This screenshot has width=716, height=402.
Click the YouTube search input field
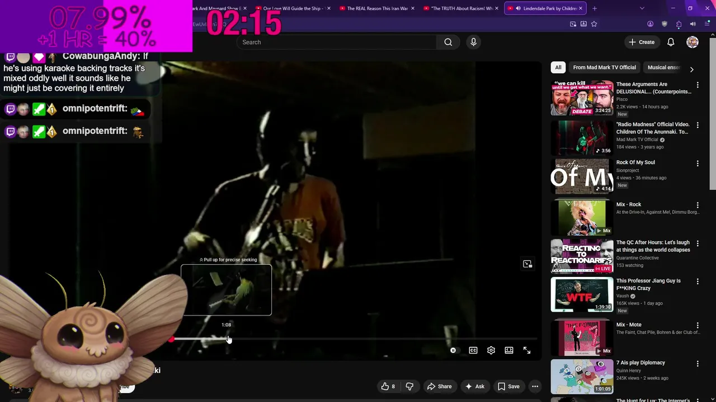click(337, 42)
